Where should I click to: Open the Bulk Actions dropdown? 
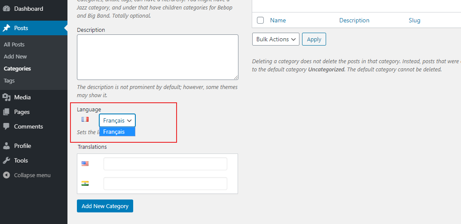(276, 39)
